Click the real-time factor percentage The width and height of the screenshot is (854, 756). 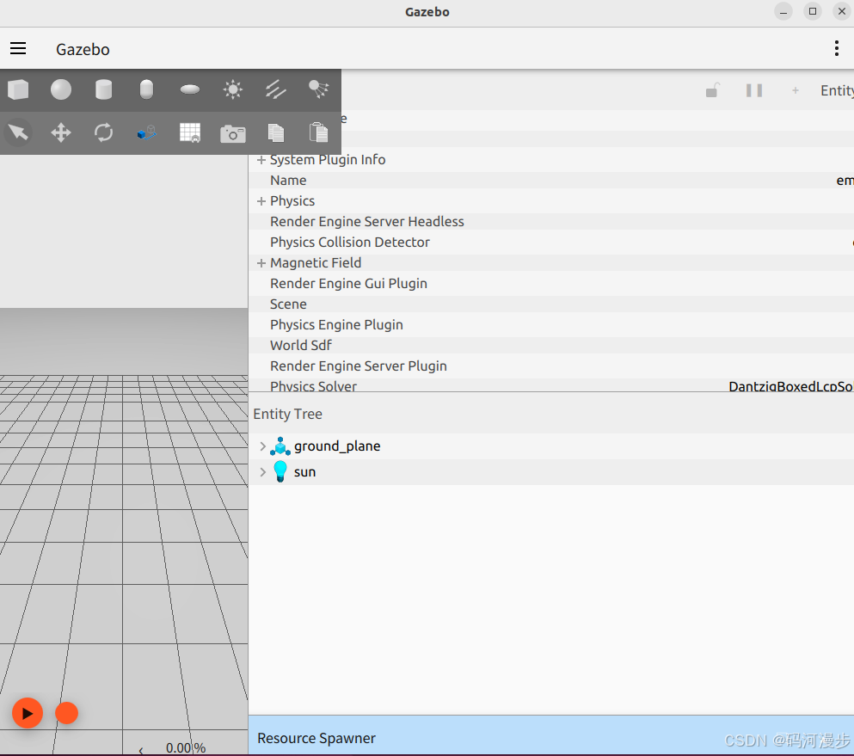coord(185,748)
